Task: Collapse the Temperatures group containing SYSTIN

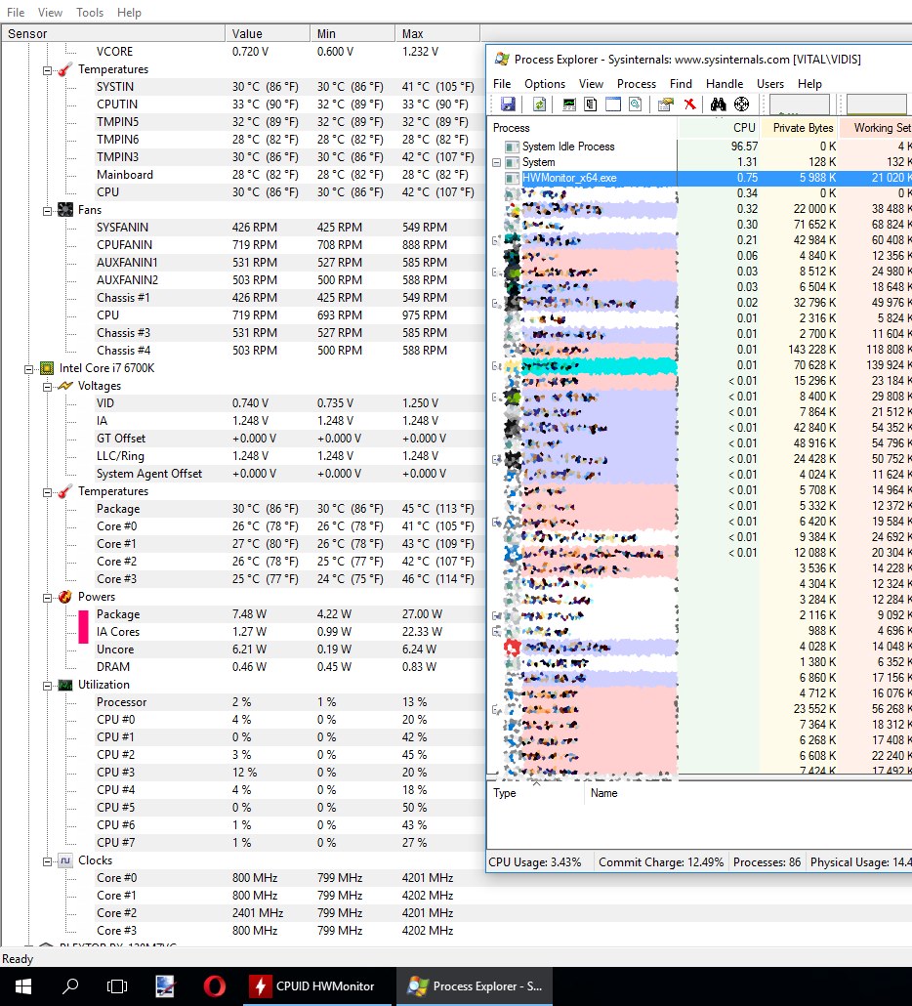Action: pyautogui.click(x=47, y=70)
